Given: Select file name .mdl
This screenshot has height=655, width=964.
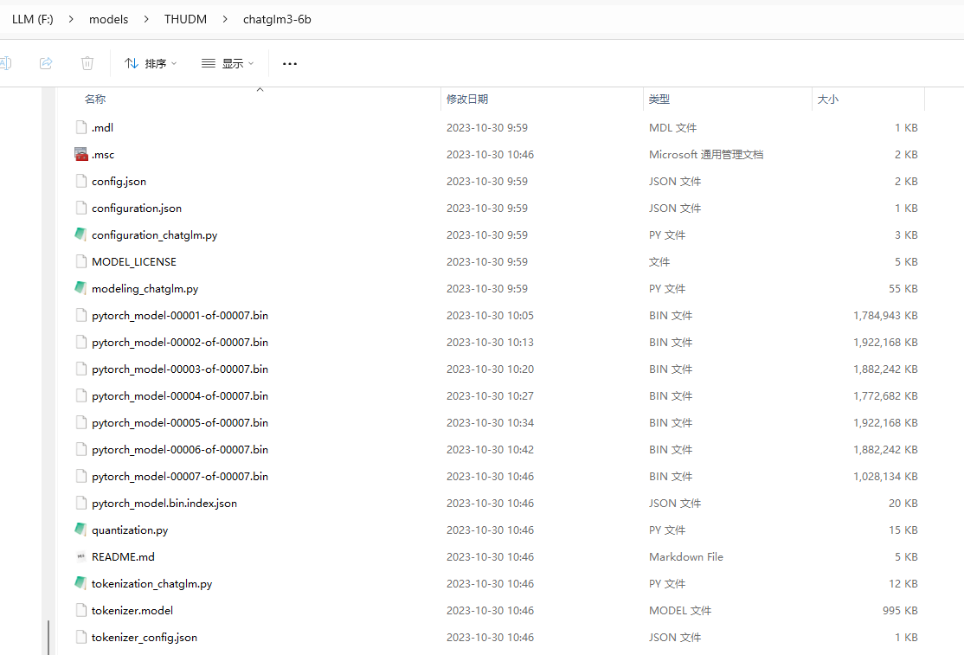Looking at the screenshot, I should click(103, 128).
